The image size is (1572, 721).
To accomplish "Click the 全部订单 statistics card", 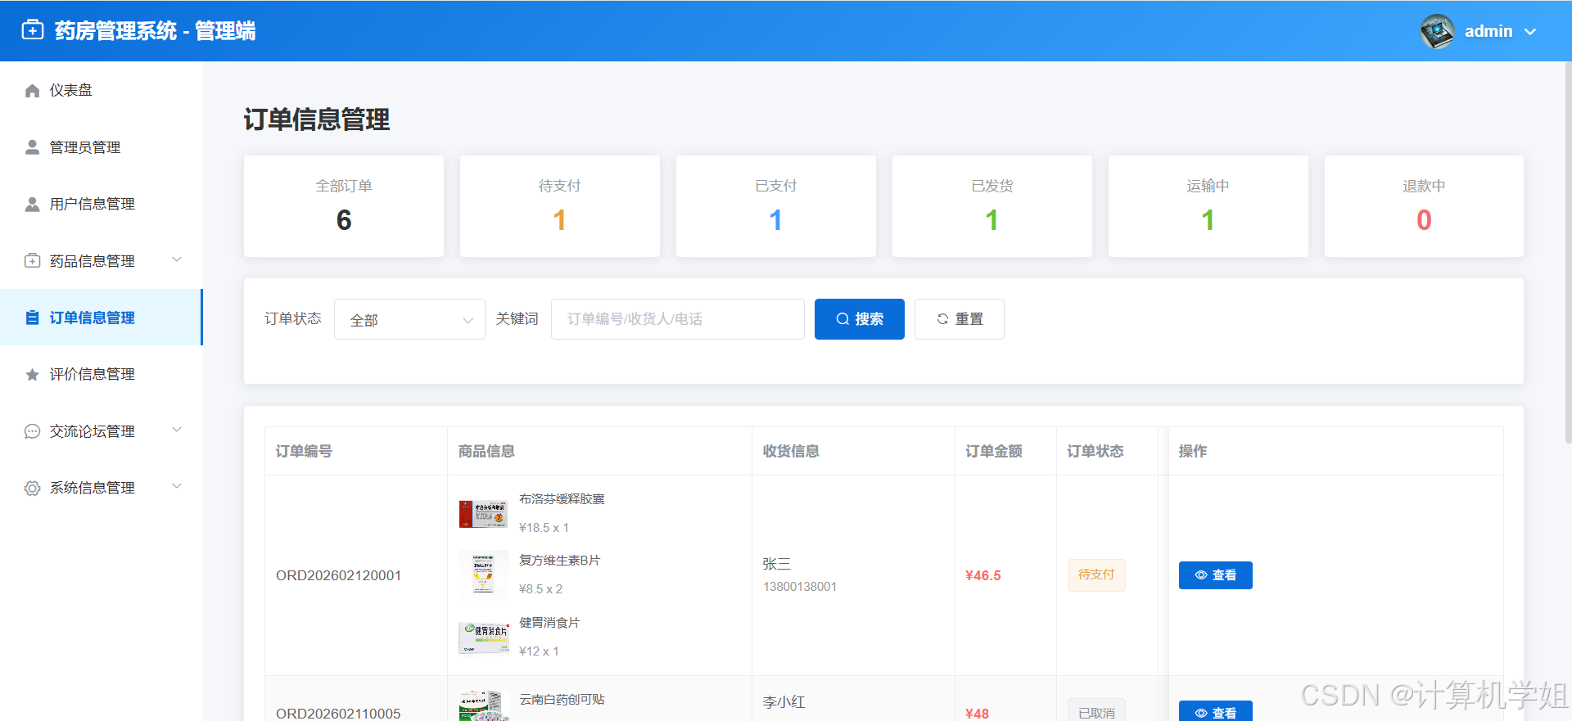I will tap(344, 206).
